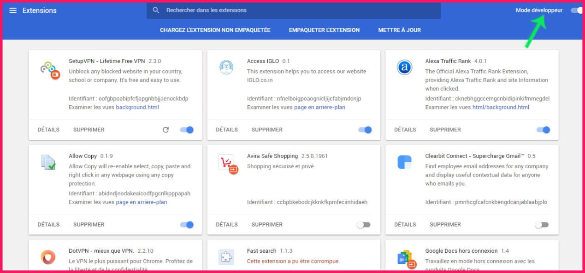Click the Extensions page title
585x273 pixels.
tap(40, 10)
